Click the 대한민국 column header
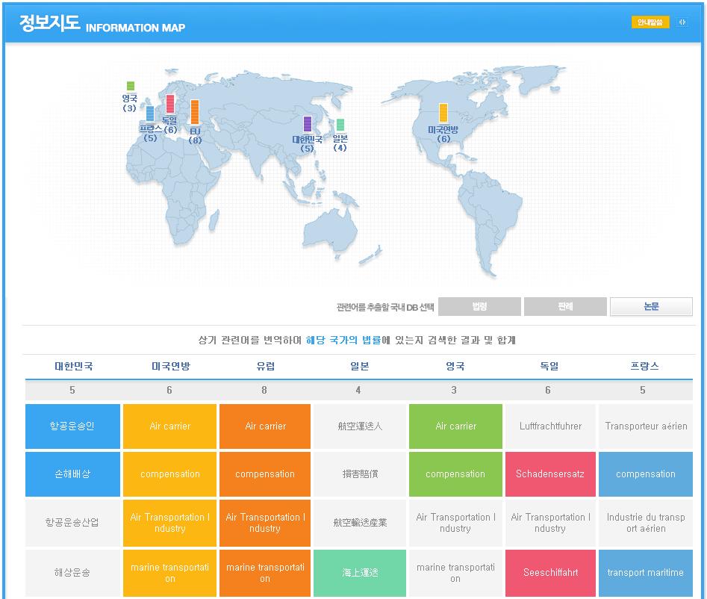This screenshot has width=707, height=599. click(73, 366)
